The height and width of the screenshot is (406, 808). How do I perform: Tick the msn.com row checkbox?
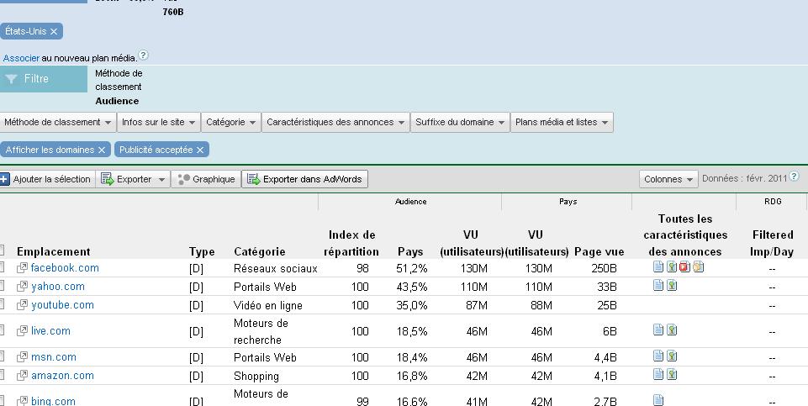pos(2,356)
